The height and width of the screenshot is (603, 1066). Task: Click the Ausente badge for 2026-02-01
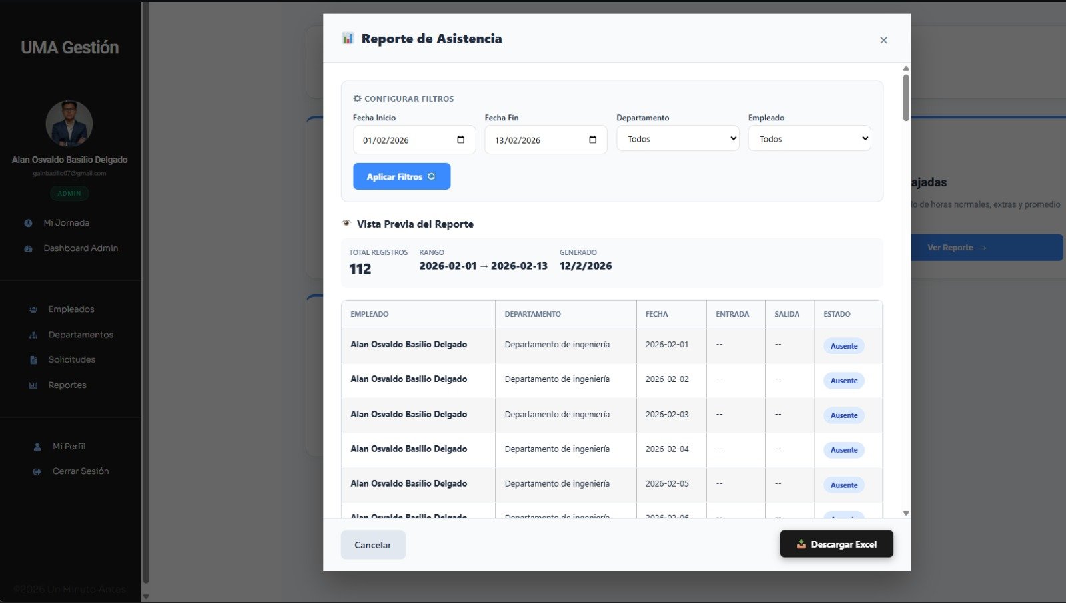(x=844, y=346)
